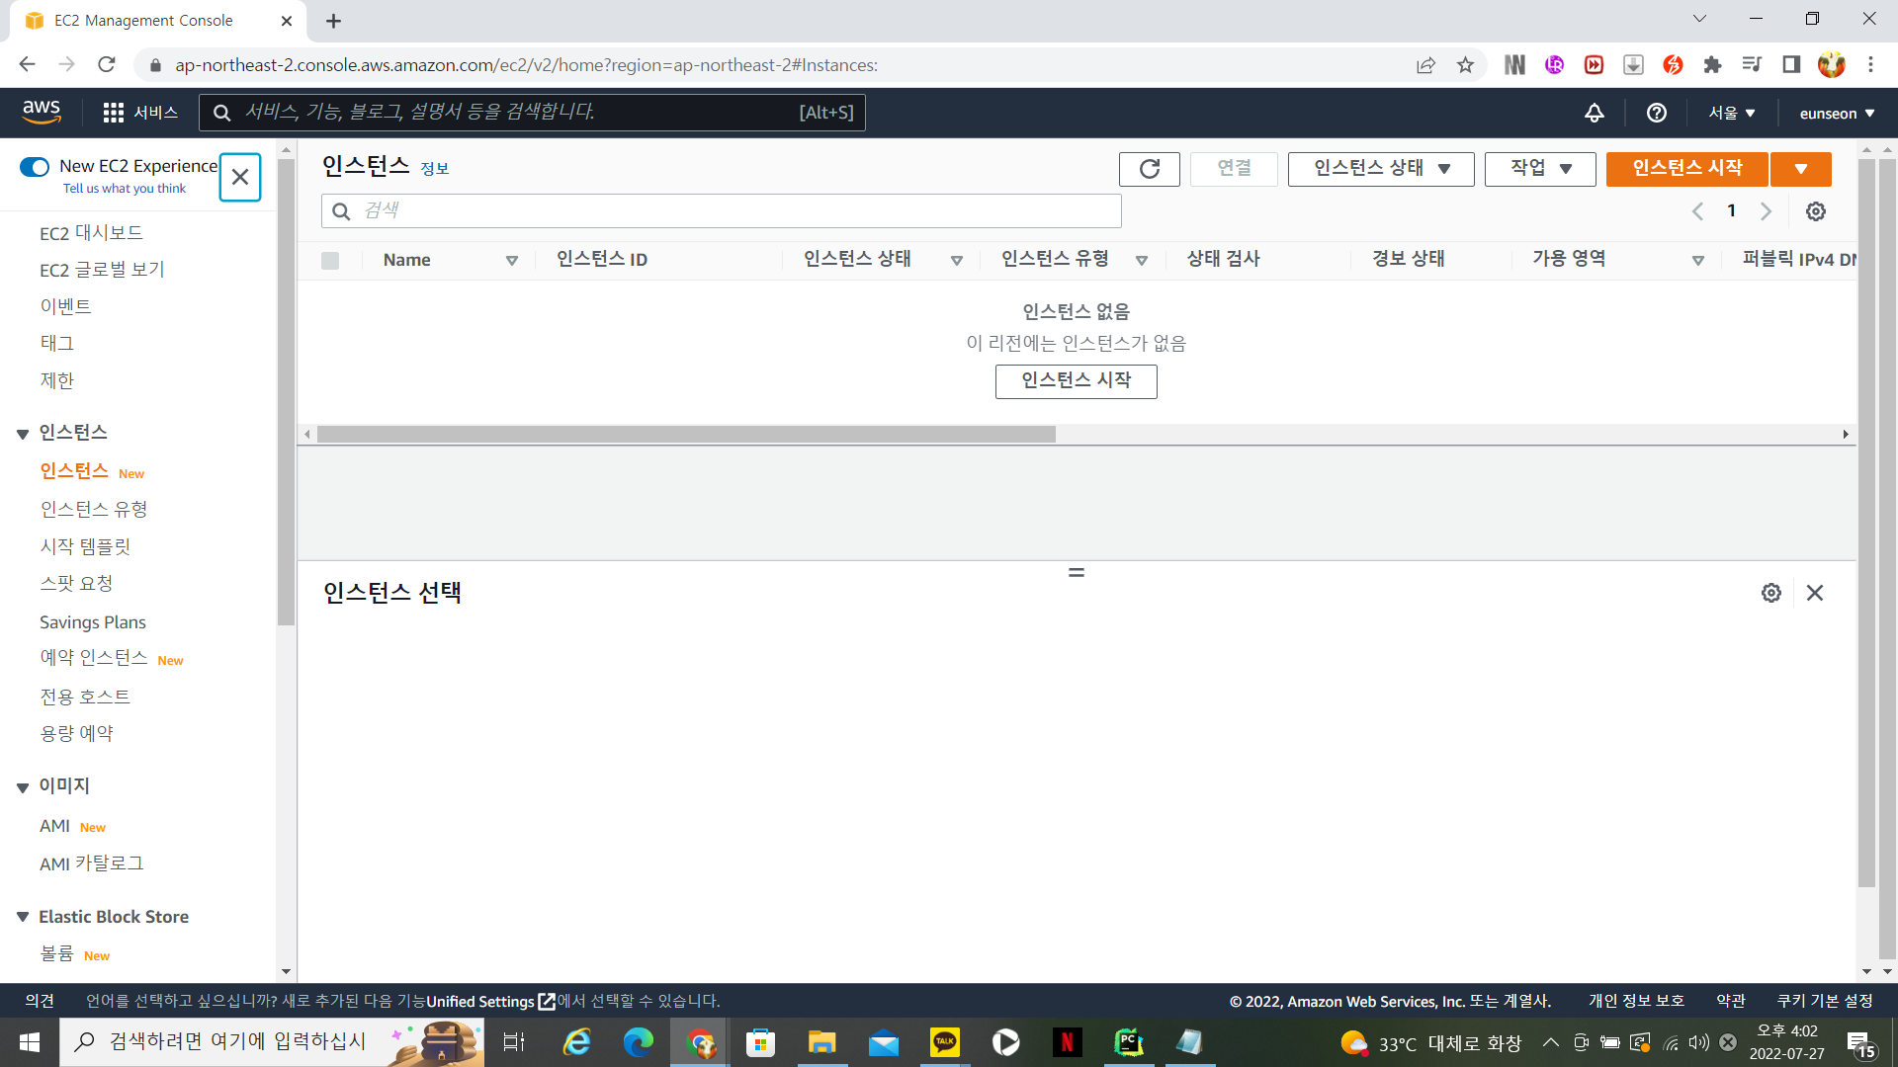The height and width of the screenshot is (1067, 1898).
Task: Open PyCharm from the taskbar
Action: point(1129,1042)
